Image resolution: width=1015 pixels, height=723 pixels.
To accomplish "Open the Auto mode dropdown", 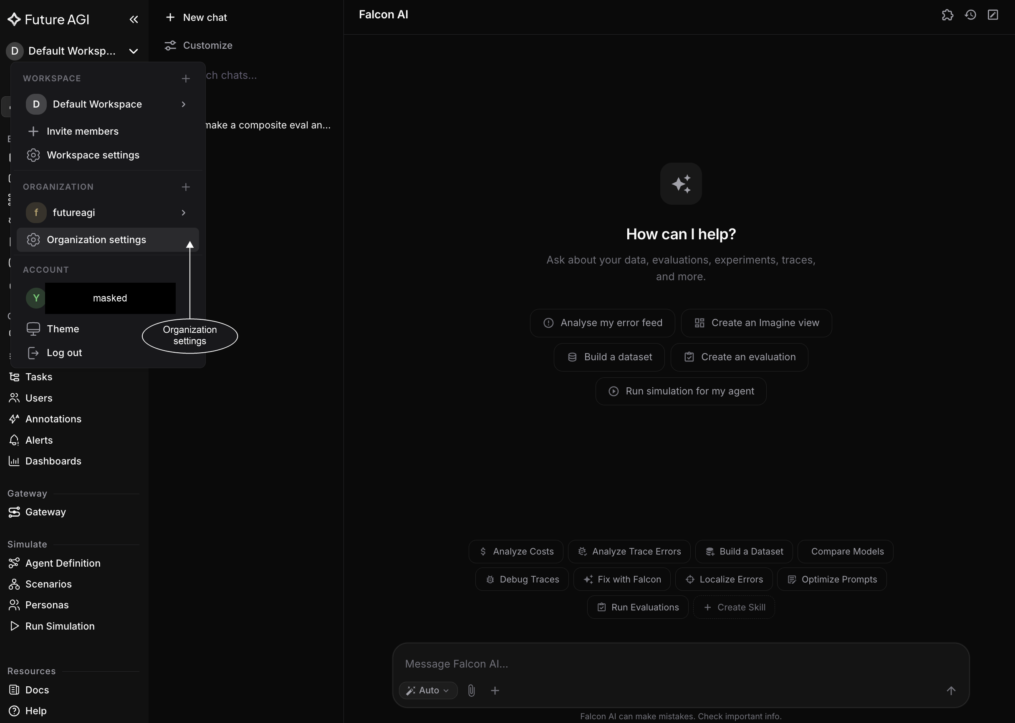I will click(x=428, y=690).
